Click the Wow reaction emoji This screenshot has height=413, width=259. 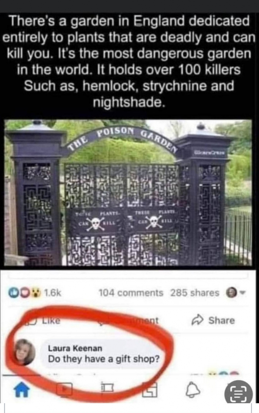point(38,293)
